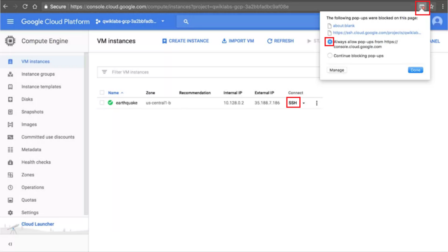Viewport: 448px width, 252px height.
Task: Click the sidebar vertical scrollbar
Action: tap(86, 133)
